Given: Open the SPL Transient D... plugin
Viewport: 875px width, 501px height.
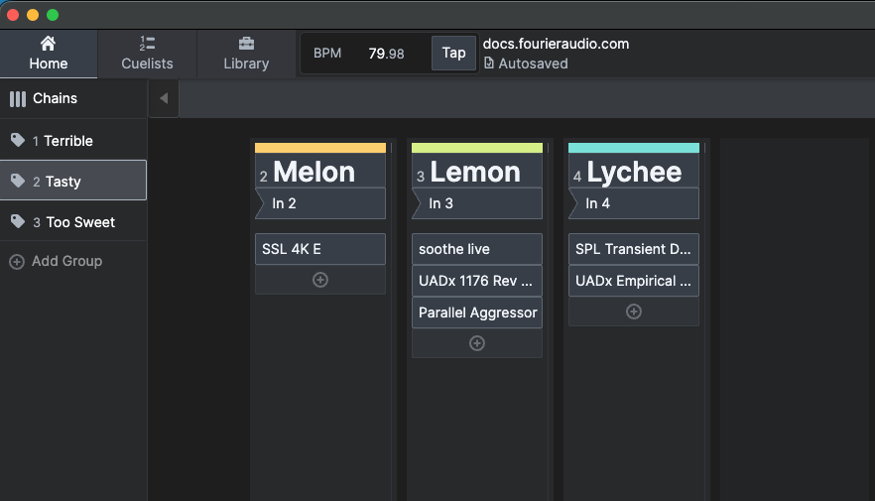Looking at the screenshot, I should tap(634, 249).
